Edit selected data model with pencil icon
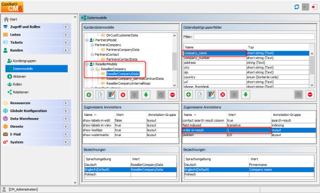This screenshot has width=320, height=193. click(111, 95)
